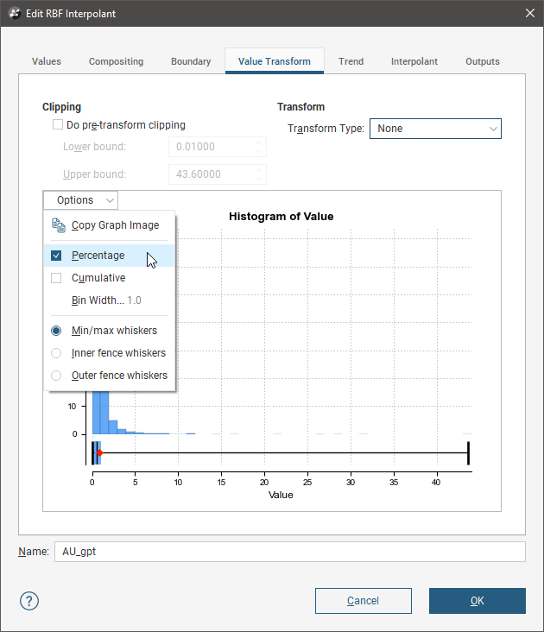
Task: Enable Do pre-transform clipping checkbox
Action: tap(58, 125)
